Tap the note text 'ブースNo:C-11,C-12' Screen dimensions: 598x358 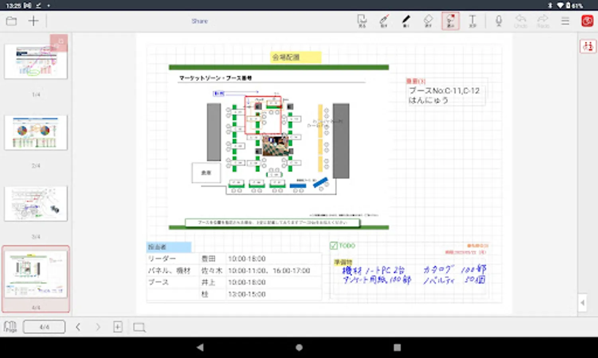[x=444, y=91]
